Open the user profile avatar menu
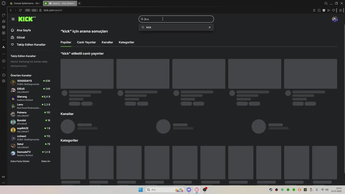 pos(335,19)
